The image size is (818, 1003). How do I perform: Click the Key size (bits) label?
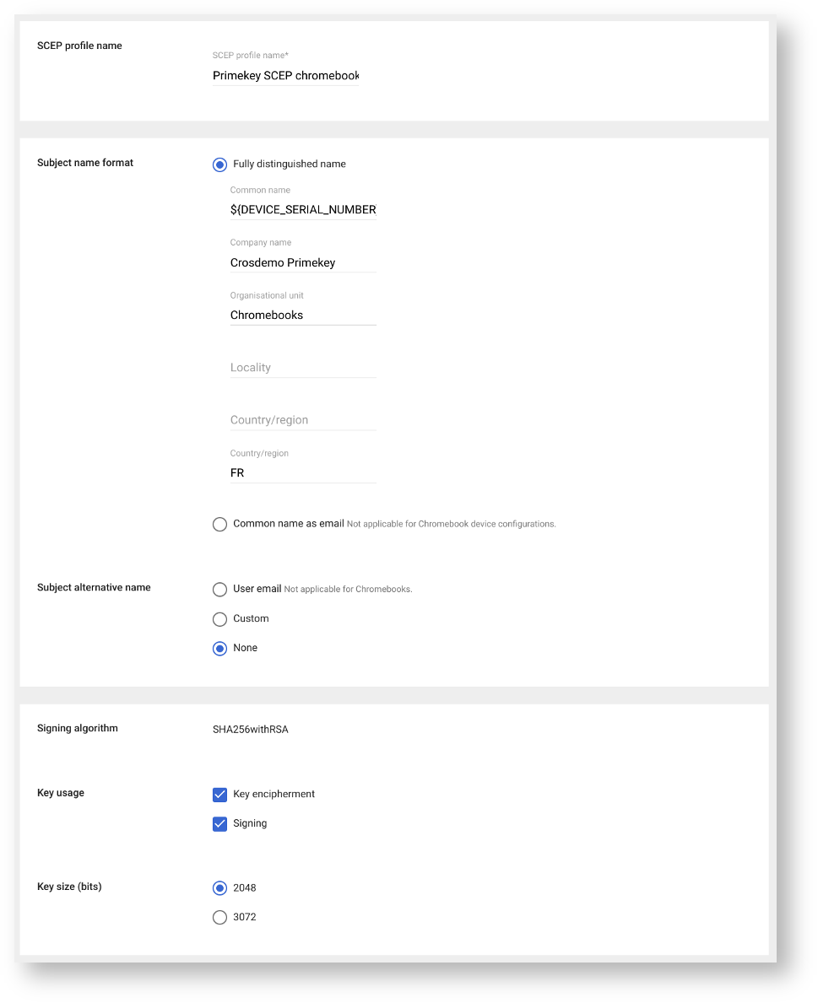pos(69,887)
